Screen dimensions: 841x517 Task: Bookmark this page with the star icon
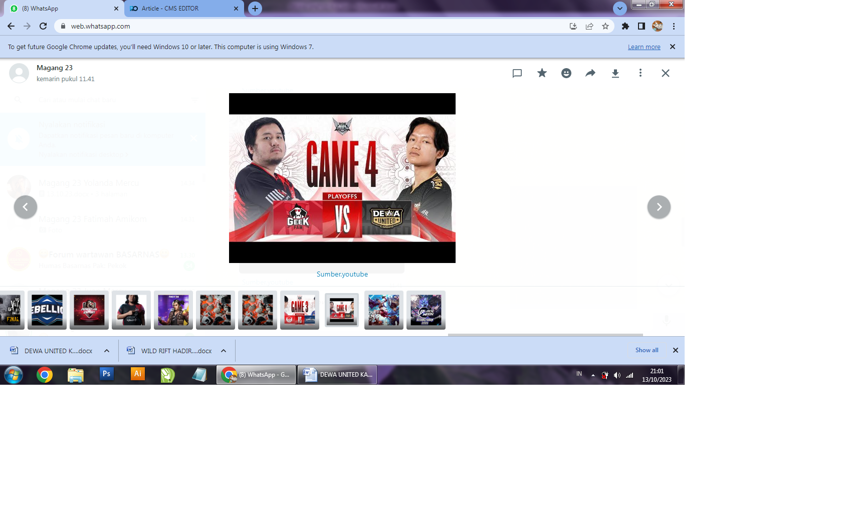point(605,26)
